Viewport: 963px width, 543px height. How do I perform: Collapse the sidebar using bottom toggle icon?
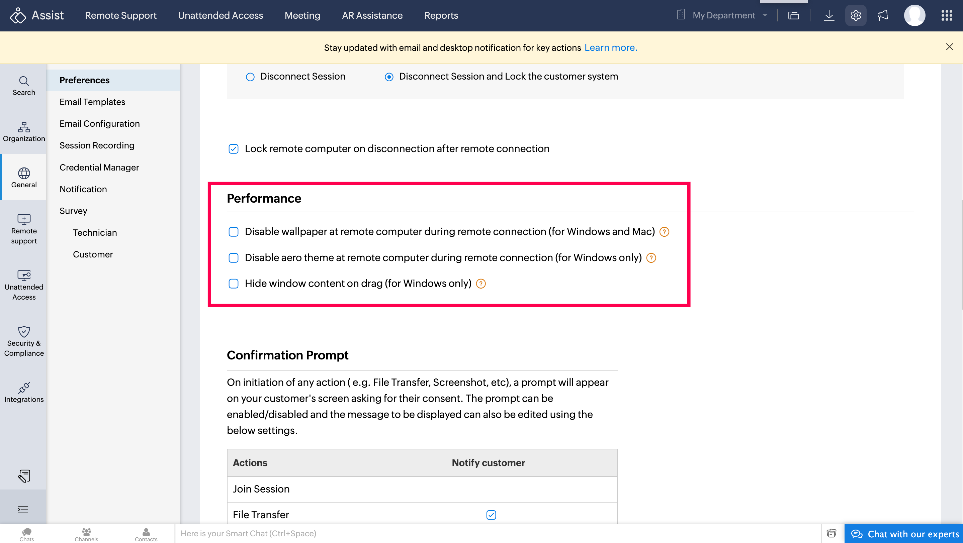pyautogui.click(x=23, y=509)
